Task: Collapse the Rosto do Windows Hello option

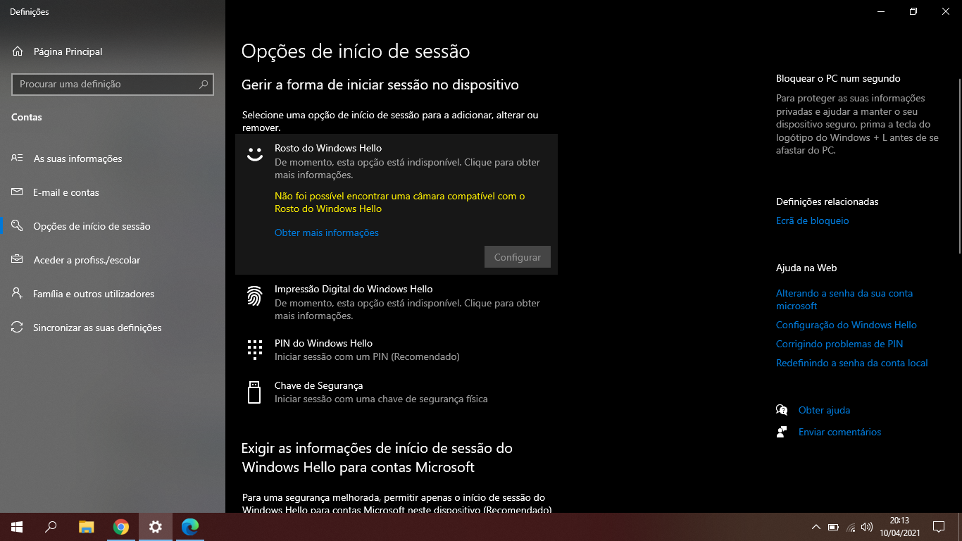Action: 396,161
